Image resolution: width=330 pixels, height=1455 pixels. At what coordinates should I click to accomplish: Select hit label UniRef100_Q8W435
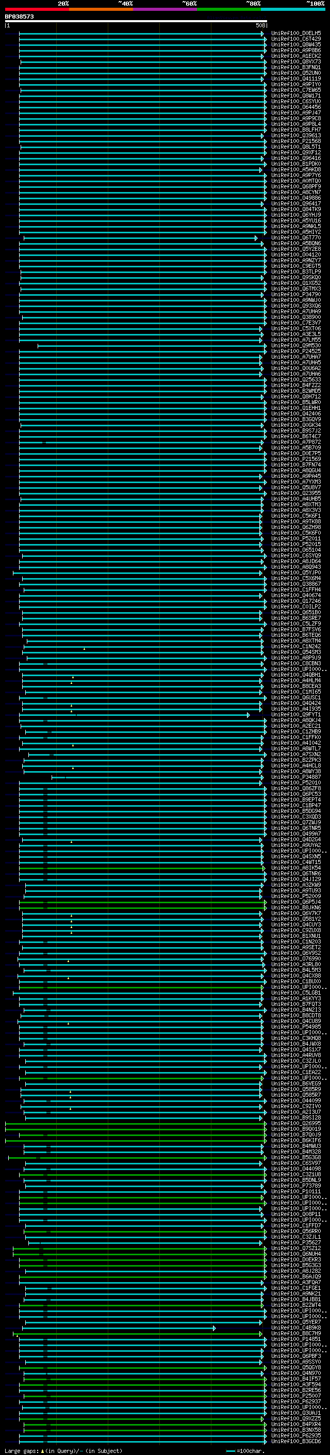point(296,44)
